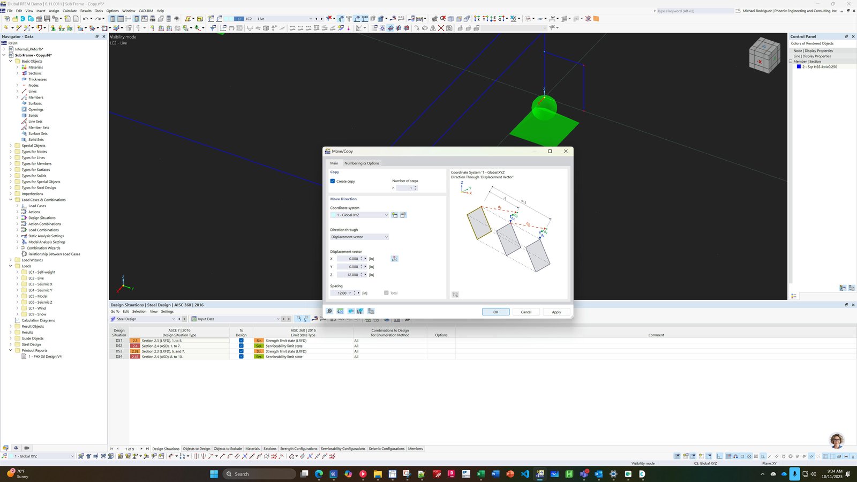Uncheck the Create copy checkbox

pos(333,181)
